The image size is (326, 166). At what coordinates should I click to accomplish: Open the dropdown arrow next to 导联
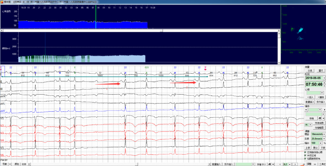10,164
